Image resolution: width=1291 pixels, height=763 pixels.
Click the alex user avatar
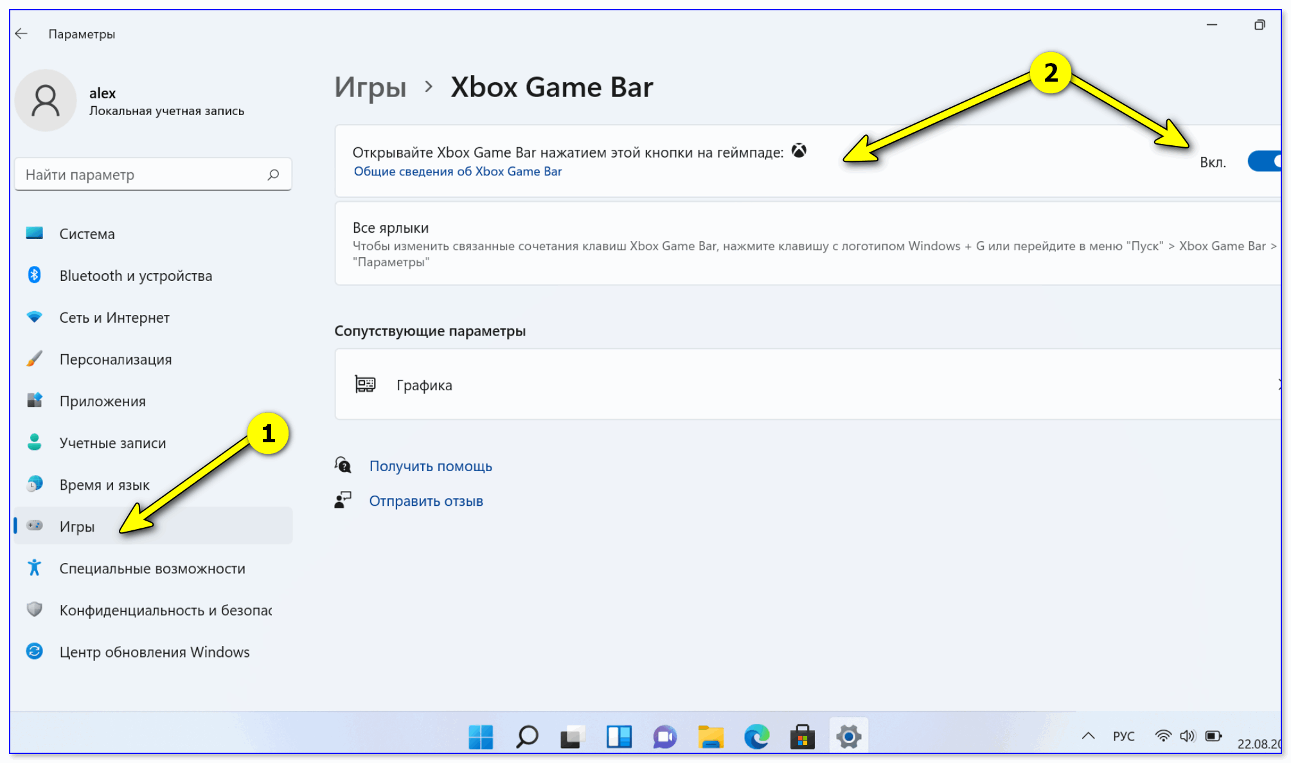(x=46, y=101)
